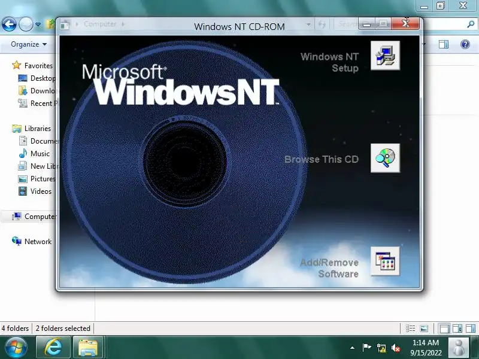Show hidden tray icons arrow
The height and width of the screenshot is (359, 479).
[352, 348]
